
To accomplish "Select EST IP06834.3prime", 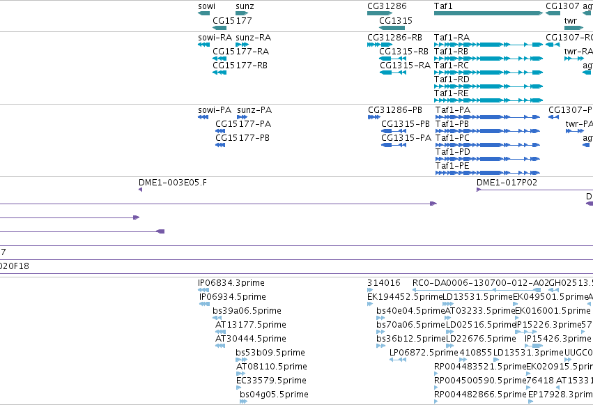I will pyautogui.click(x=203, y=290).
